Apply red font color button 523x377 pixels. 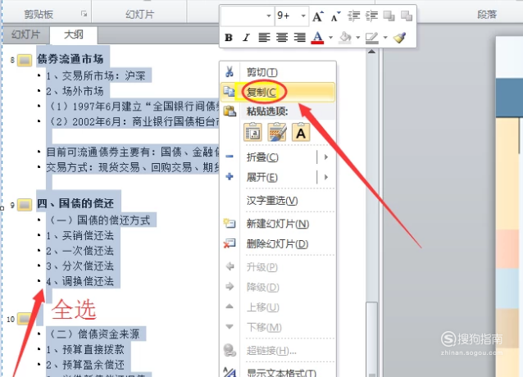click(x=317, y=38)
